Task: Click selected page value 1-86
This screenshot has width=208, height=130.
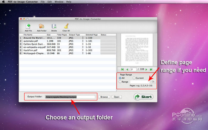Action: point(88,53)
